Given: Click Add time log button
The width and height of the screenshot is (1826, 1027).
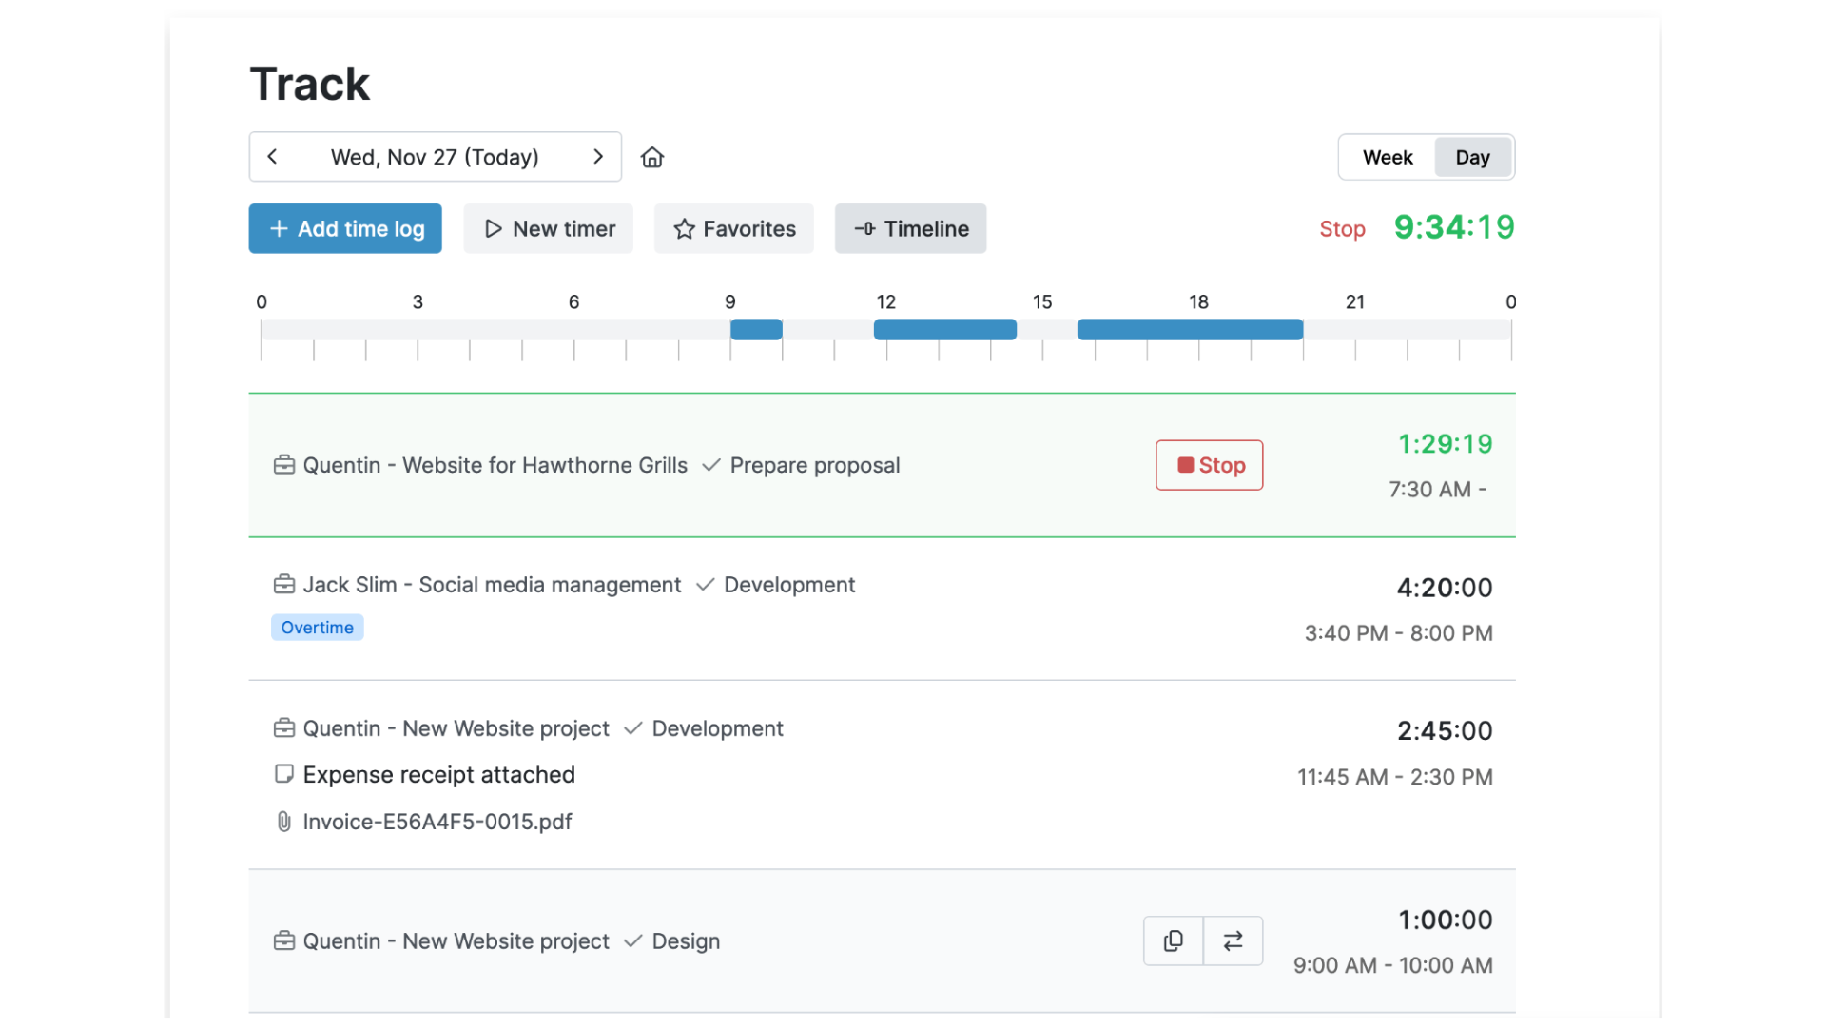Looking at the screenshot, I should click(345, 228).
